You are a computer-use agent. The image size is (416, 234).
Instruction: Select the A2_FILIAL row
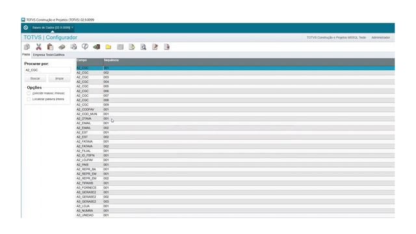click(x=235, y=151)
